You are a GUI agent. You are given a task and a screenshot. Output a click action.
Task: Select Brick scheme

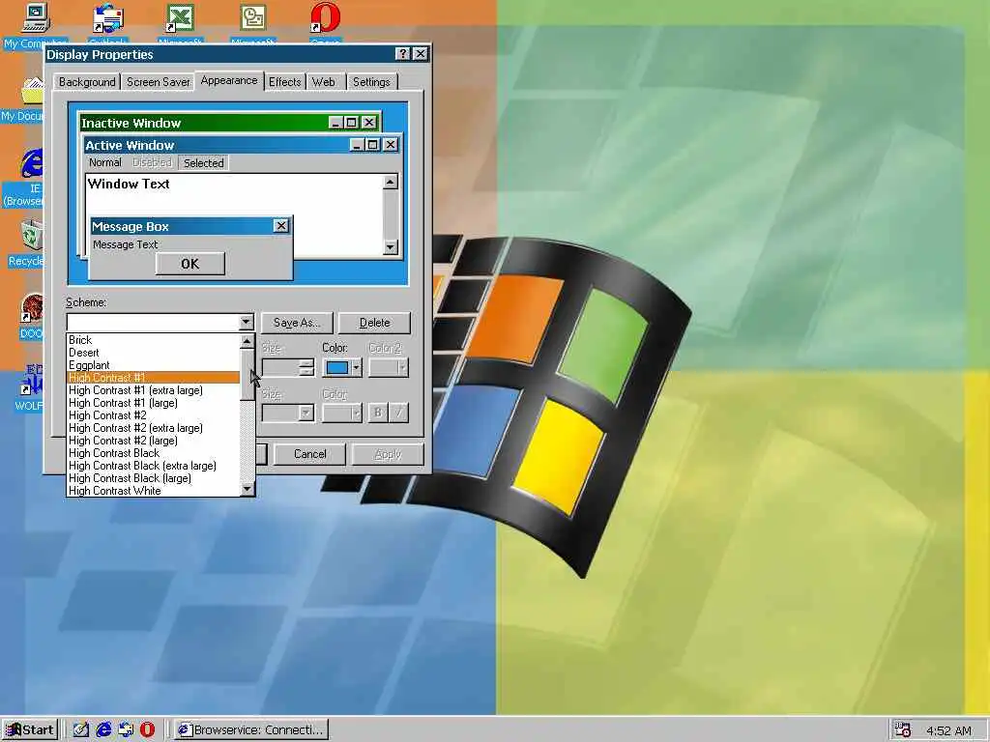[154, 340]
